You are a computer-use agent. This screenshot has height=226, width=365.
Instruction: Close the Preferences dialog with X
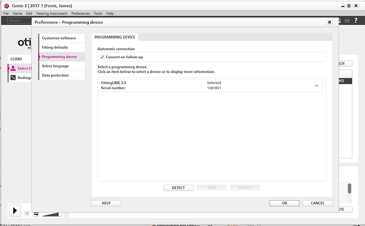click(x=330, y=22)
